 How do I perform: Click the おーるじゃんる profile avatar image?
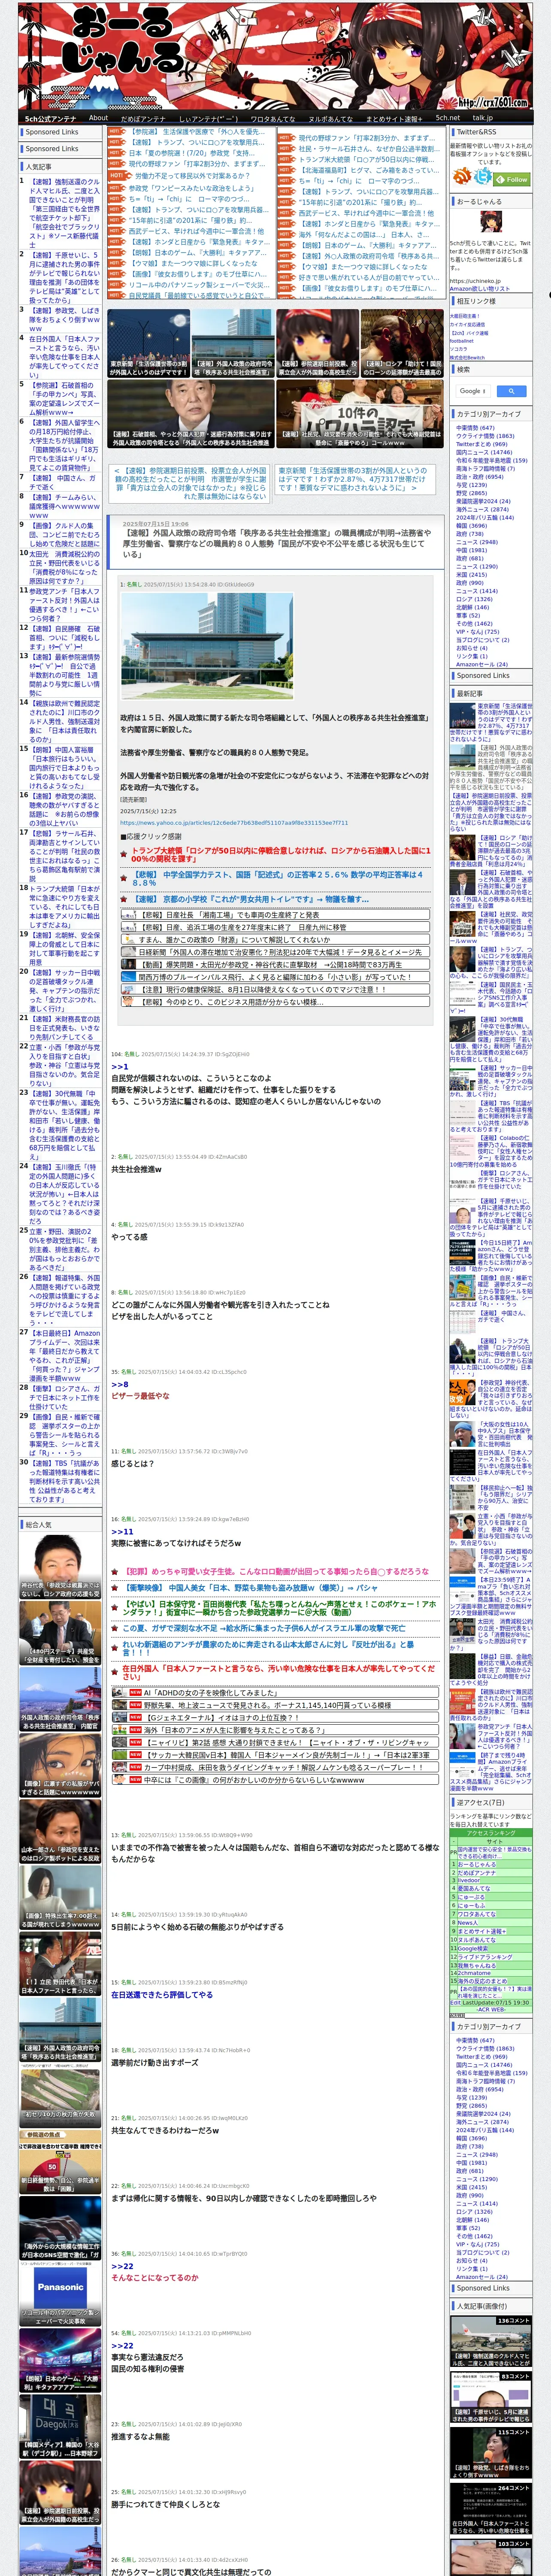pos(491,222)
